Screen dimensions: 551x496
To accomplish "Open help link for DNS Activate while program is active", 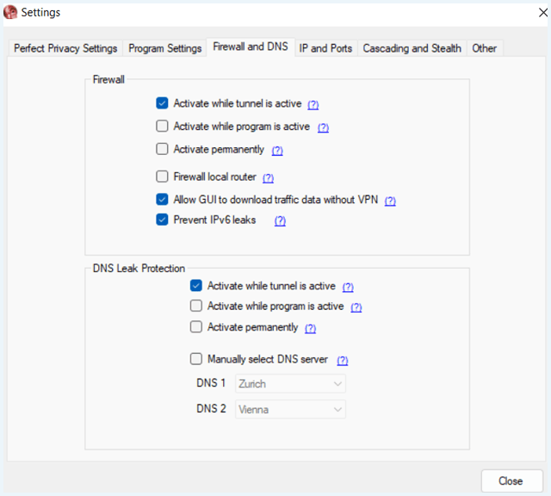I will click(x=356, y=307).
